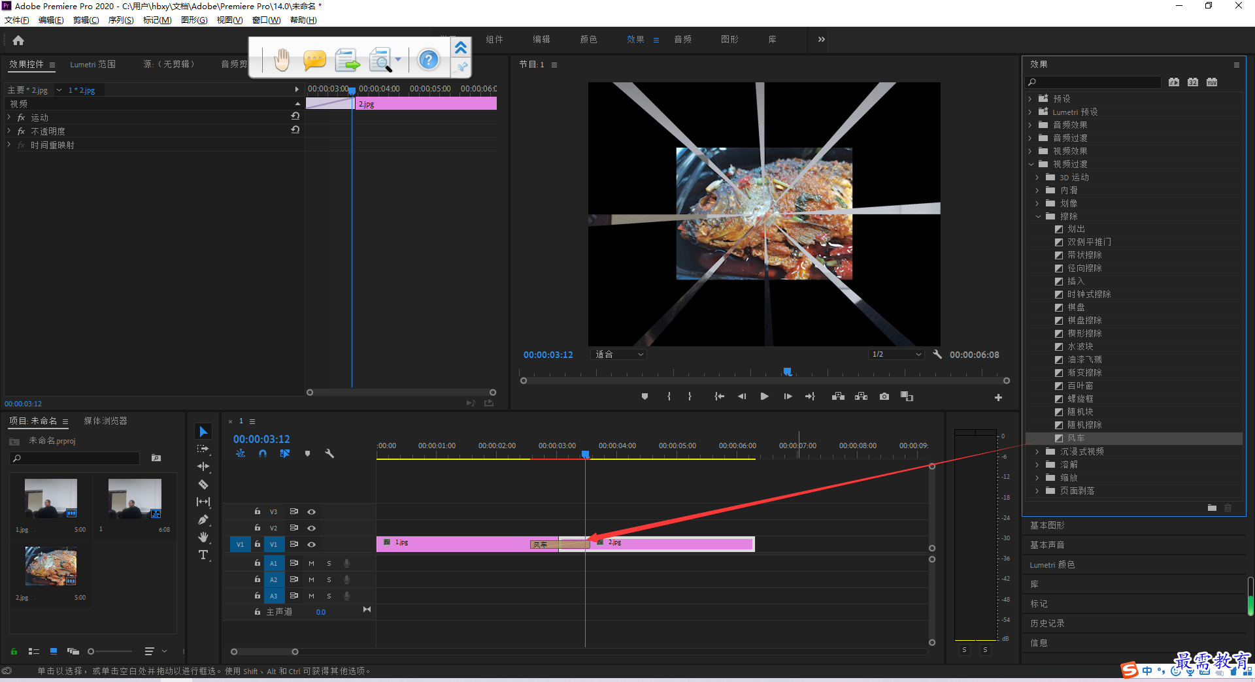The height and width of the screenshot is (682, 1255).
Task: Play the program monitor preview
Action: [x=764, y=397]
